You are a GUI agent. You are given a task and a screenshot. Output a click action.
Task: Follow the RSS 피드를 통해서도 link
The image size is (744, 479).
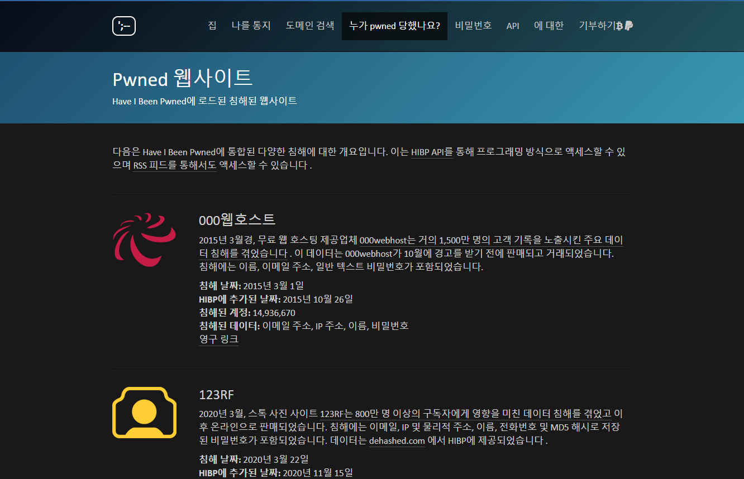[174, 165]
